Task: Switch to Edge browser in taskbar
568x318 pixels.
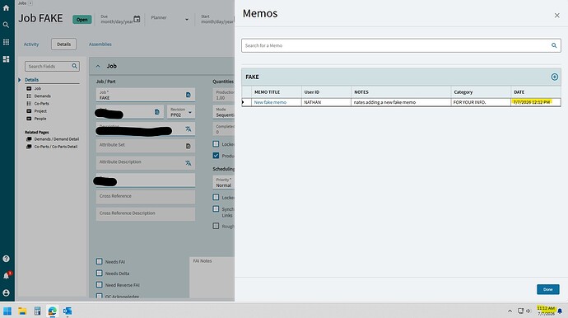Action: (x=52, y=311)
